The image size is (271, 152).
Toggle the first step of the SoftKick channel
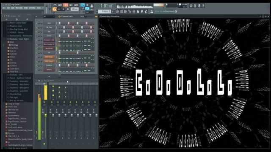(59, 65)
